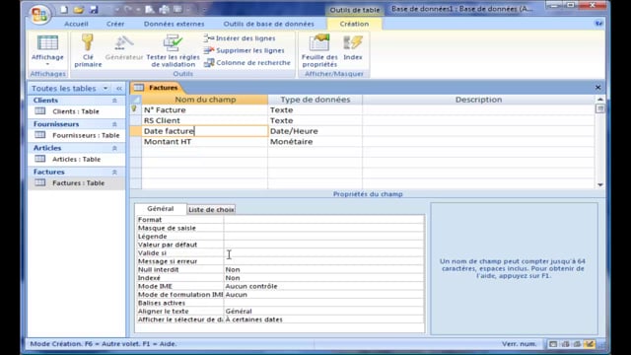Screen dimensions: 631x355
Task: Click the Valide si property value box
Action: pyautogui.click(x=324, y=252)
